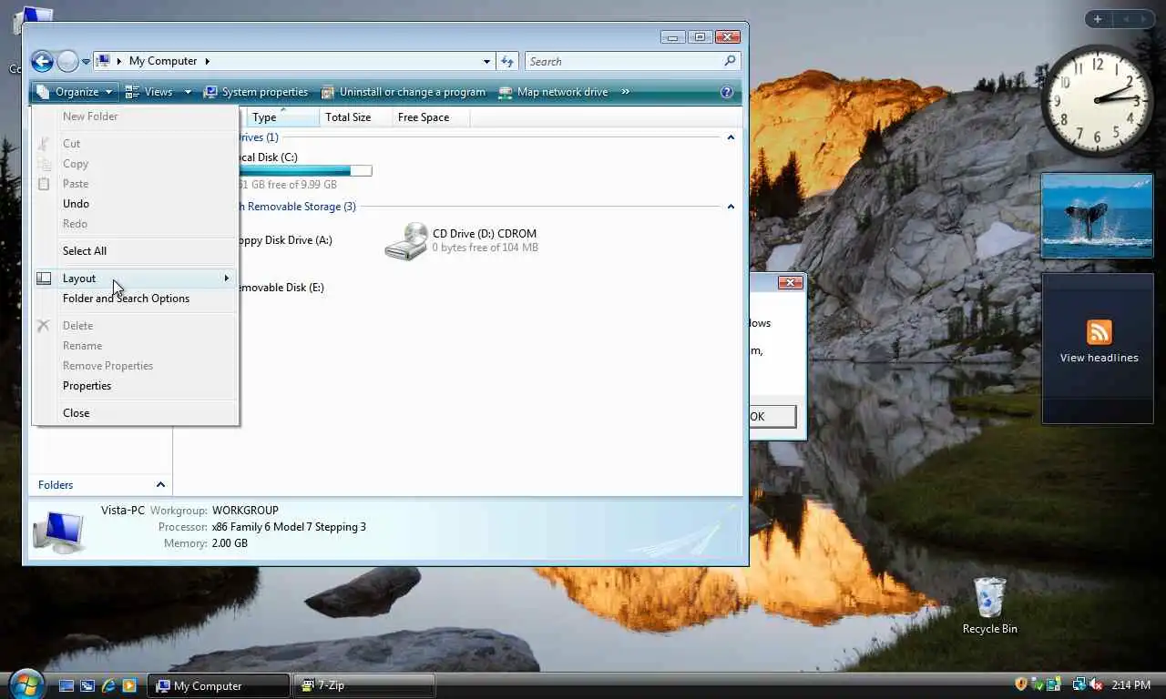
Task: Expand the arrow after My Computer breadcrumb
Action: point(207,61)
